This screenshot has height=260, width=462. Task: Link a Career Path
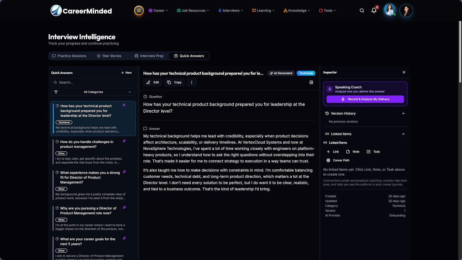coord(338,160)
